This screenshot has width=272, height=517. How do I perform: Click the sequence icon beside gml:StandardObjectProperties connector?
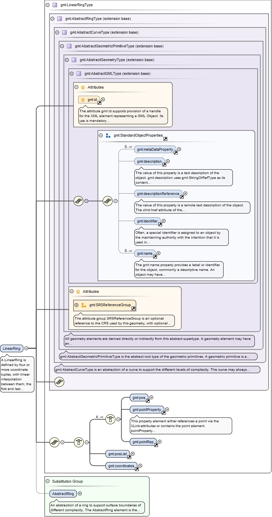pyautogui.click(x=108, y=201)
